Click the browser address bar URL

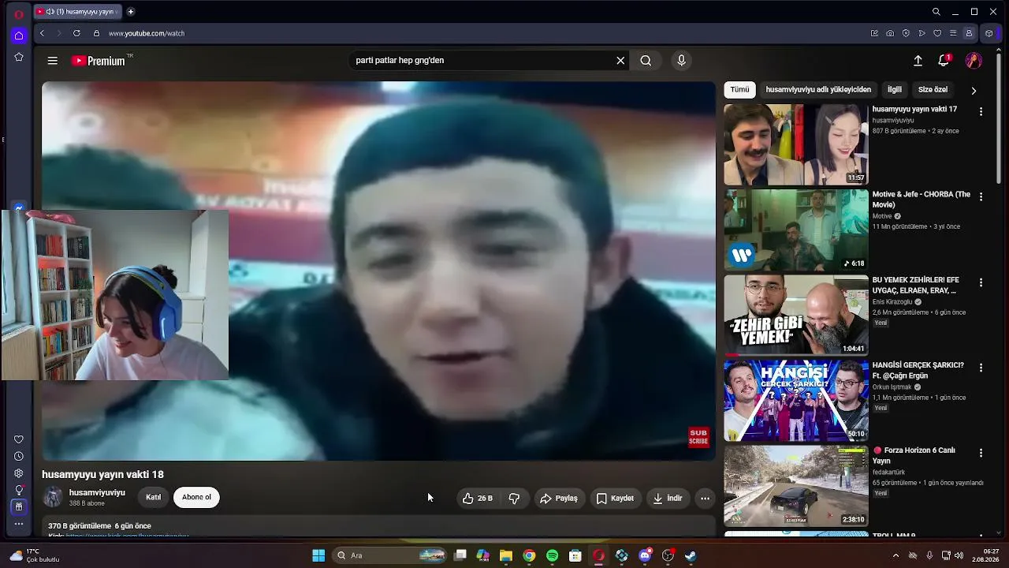[x=147, y=33]
